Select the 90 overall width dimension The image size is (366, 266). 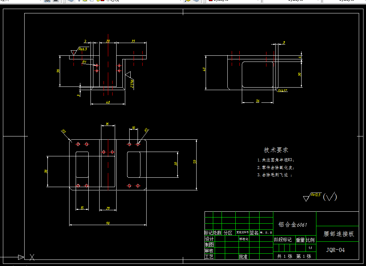coord(108,223)
